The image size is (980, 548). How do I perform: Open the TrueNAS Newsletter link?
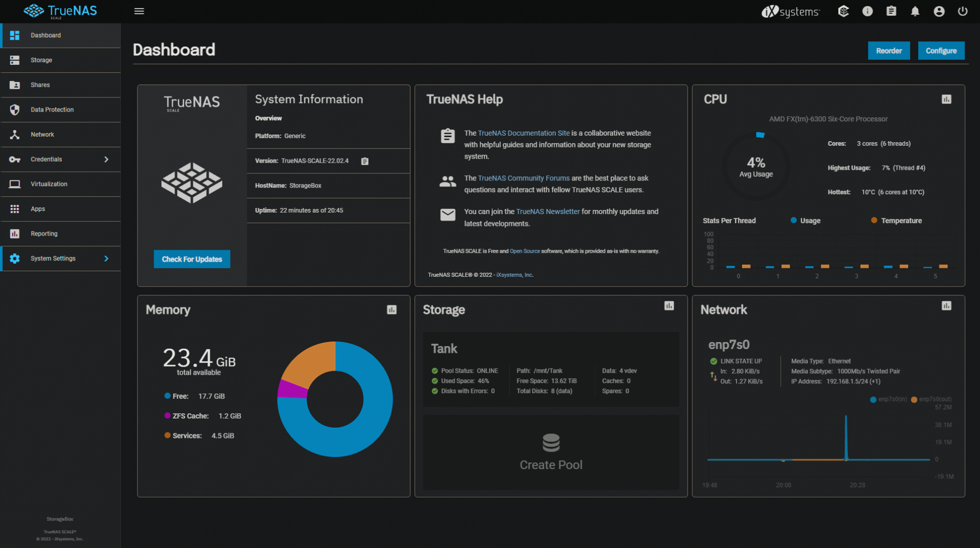[x=548, y=212]
